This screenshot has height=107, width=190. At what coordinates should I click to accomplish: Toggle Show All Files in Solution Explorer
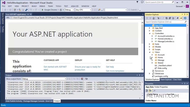coord(173,18)
